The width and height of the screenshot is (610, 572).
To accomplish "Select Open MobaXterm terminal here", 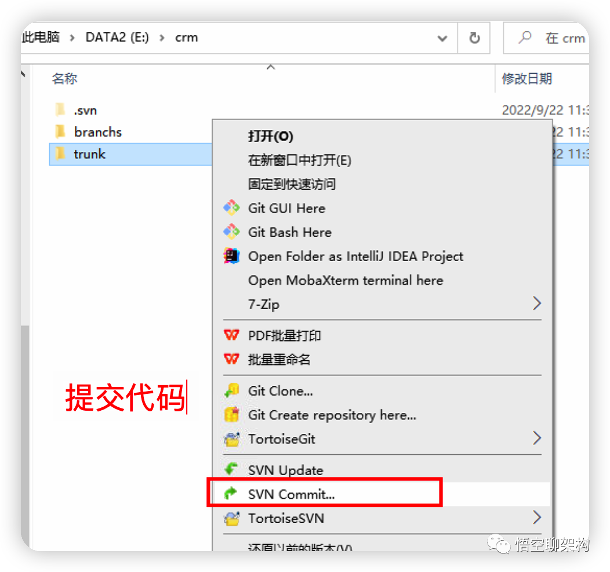I will pos(346,280).
